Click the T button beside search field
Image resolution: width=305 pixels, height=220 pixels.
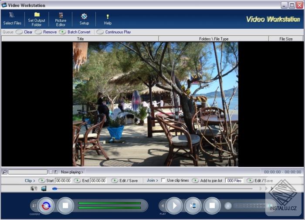tap(51, 172)
